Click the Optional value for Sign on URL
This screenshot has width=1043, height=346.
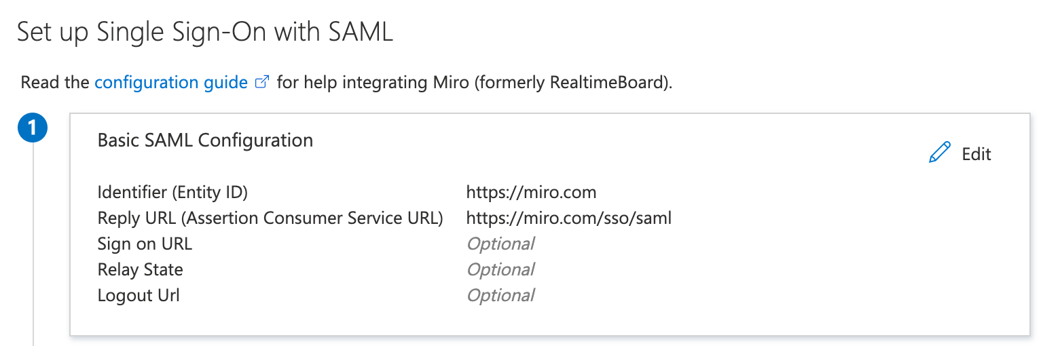pos(500,244)
